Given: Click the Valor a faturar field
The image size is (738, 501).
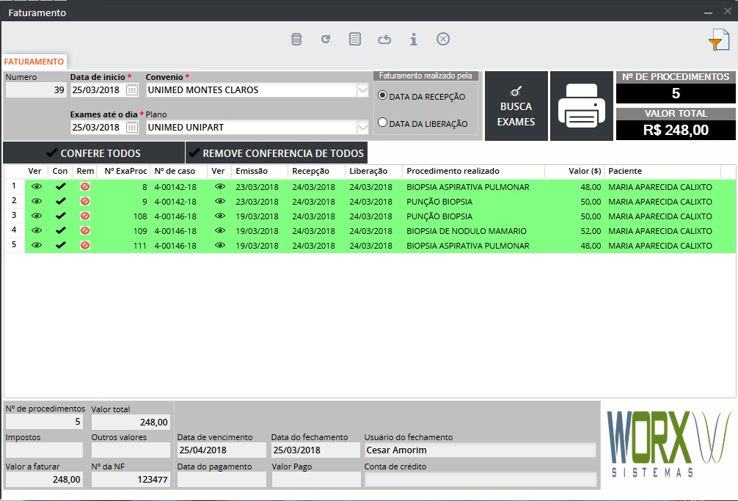Looking at the screenshot, I should pyautogui.click(x=44, y=479).
